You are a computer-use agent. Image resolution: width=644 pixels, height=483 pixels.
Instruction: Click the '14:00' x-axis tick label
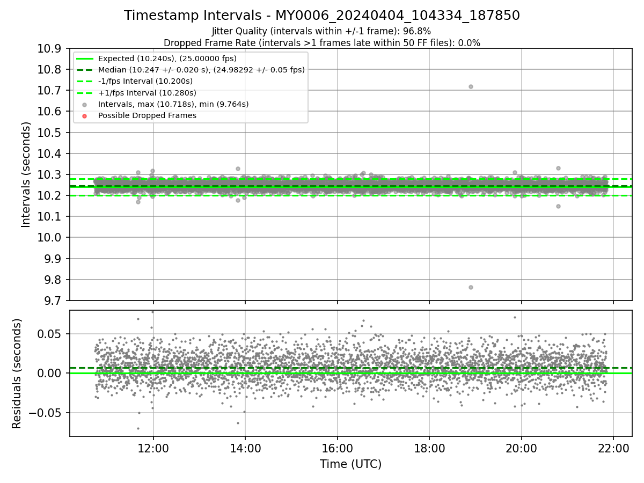[x=245, y=448]
